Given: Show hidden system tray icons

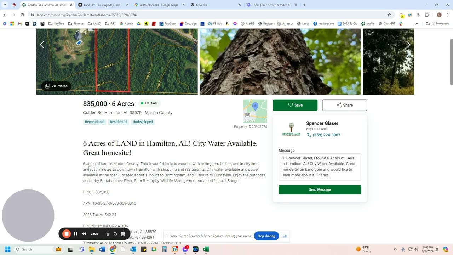Looking at the screenshot, I should coord(395,249).
